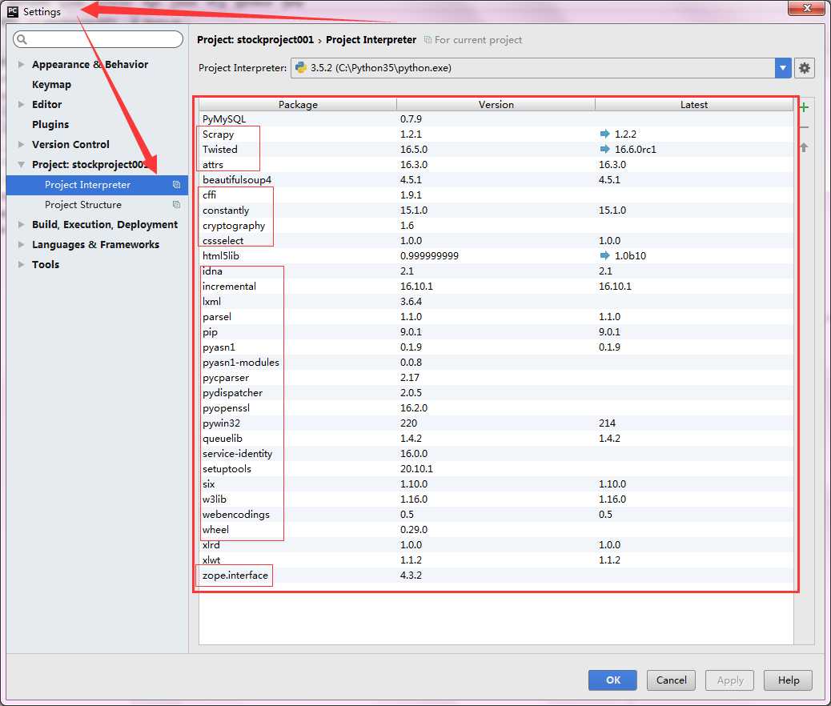Screen dimensions: 831x706
Task: Click the update arrow beside Twisted 16.6.0rc1
Action: point(604,149)
